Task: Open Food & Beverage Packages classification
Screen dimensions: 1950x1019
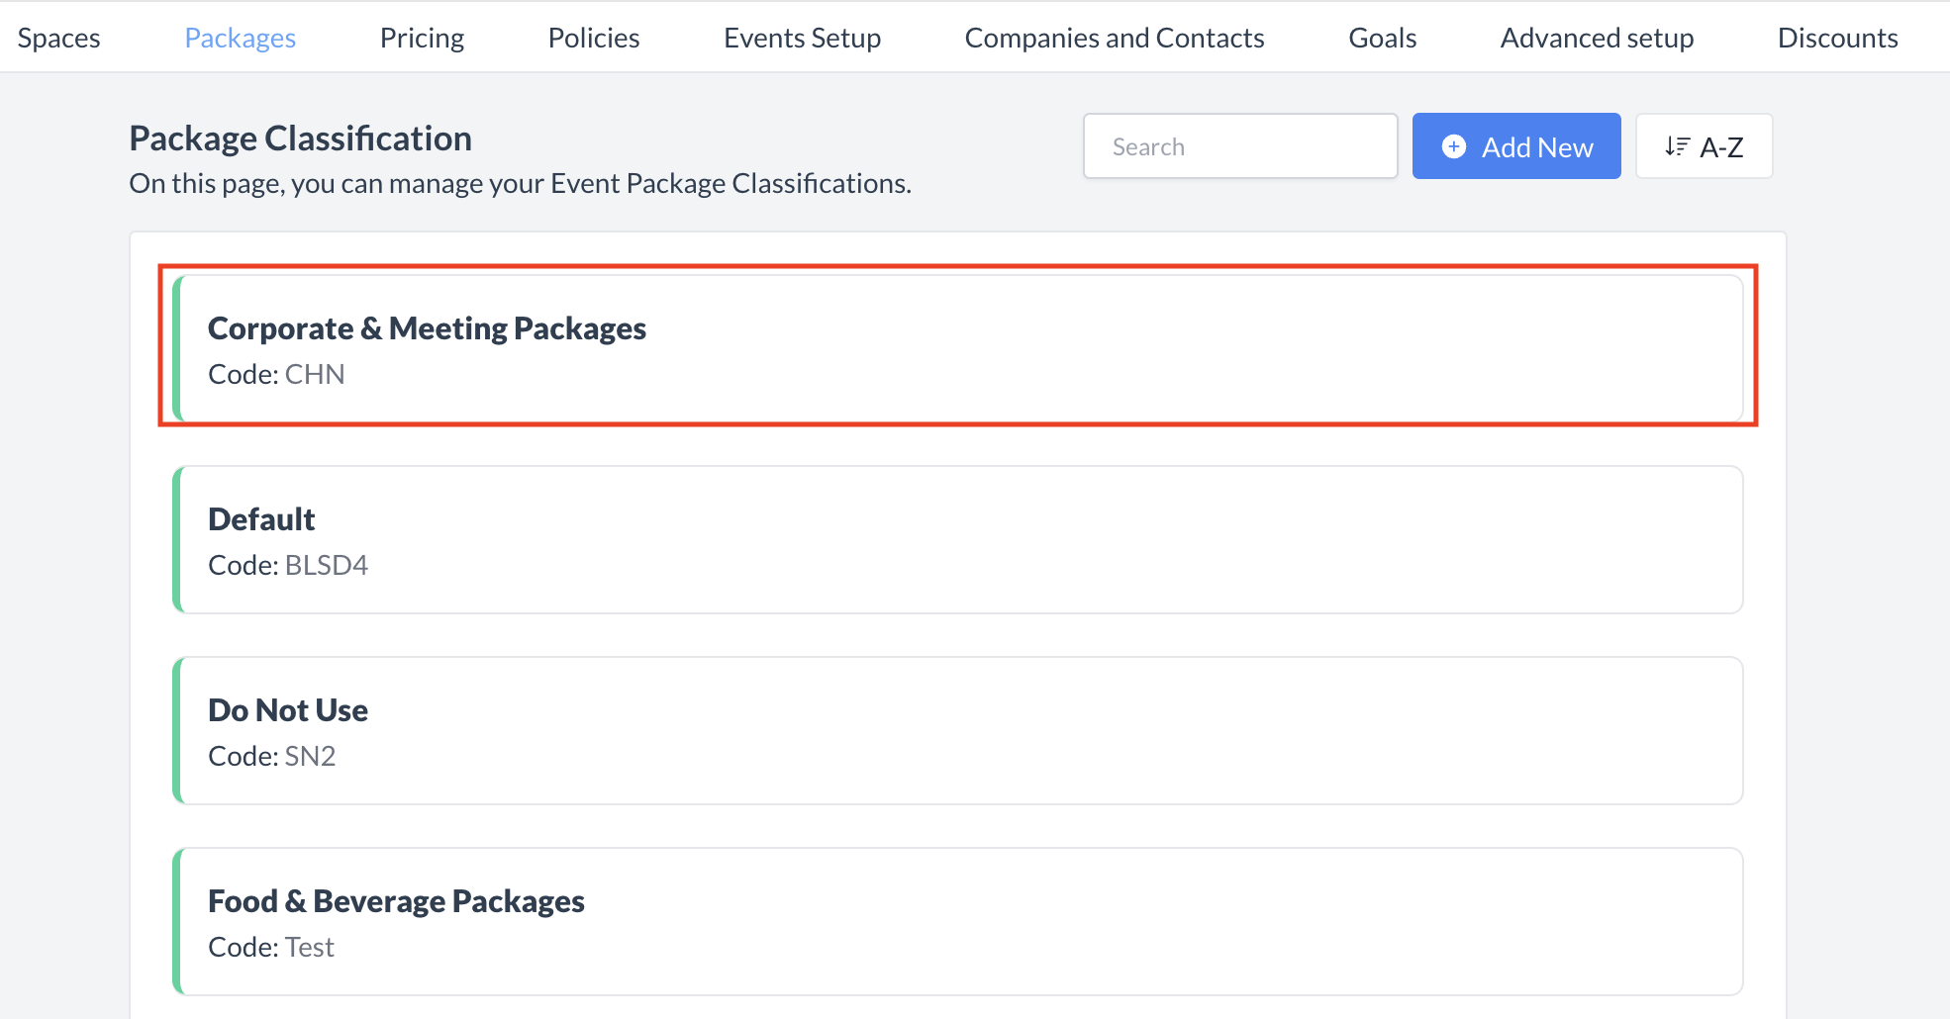Action: coord(956,921)
